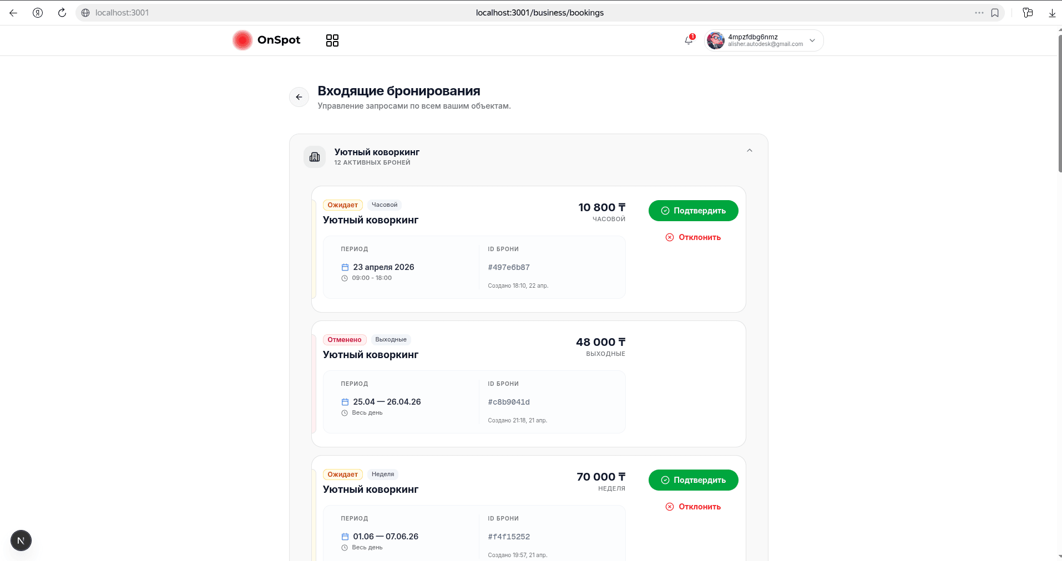Click 12 АКТИВНЫХ БРОНЕЙ label
The image size is (1062, 561).
pos(372,162)
